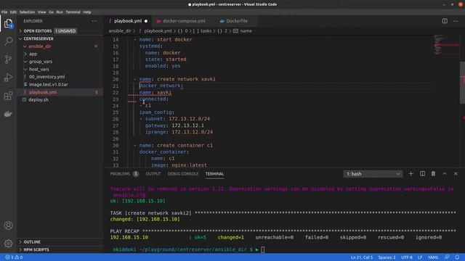The width and height of the screenshot is (465, 261).
Task: Switch to docker-compose.yml editor tab
Action: [x=181, y=21]
